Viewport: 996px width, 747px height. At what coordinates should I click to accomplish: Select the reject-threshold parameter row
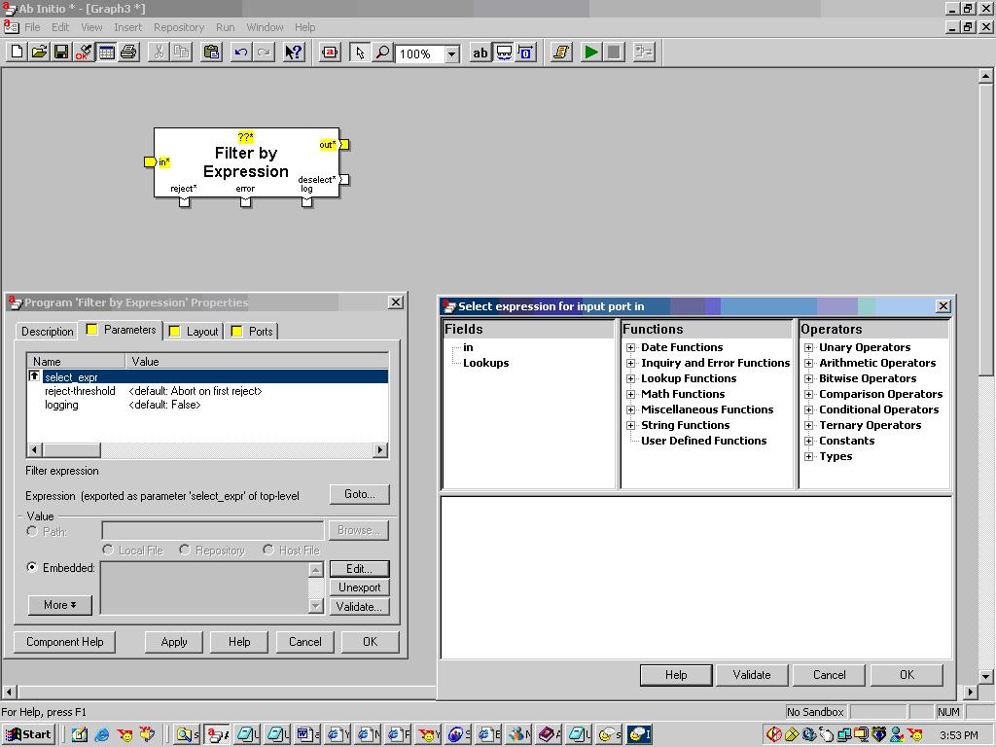click(207, 391)
